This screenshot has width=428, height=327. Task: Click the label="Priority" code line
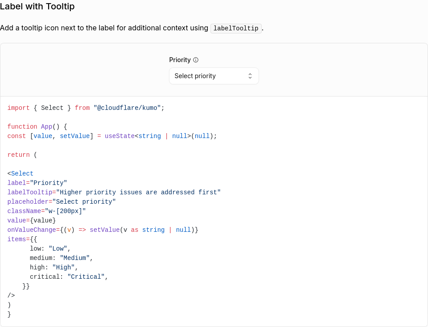tap(37, 183)
